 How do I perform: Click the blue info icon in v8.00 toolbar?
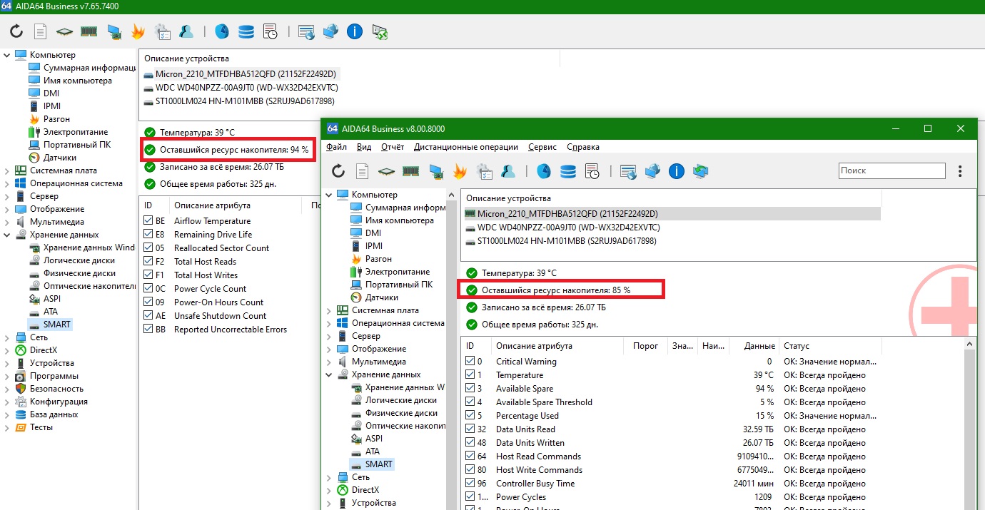676,171
